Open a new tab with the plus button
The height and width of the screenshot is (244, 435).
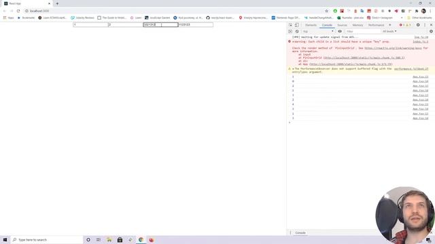tap(57, 3)
